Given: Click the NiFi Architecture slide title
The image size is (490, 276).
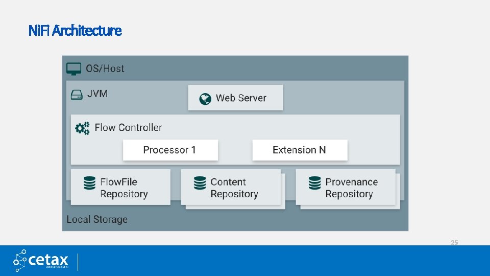Looking at the screenshot, I should point(75,31).
